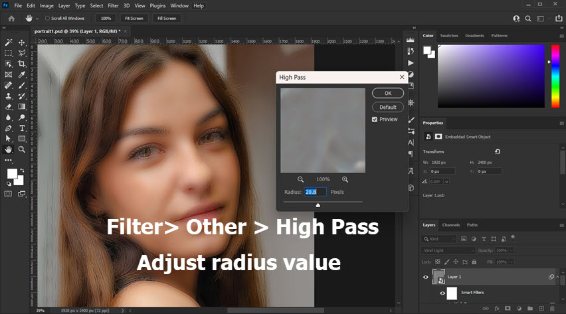
Task: Select the Crop tool
Action: click(x=22, y=64)
